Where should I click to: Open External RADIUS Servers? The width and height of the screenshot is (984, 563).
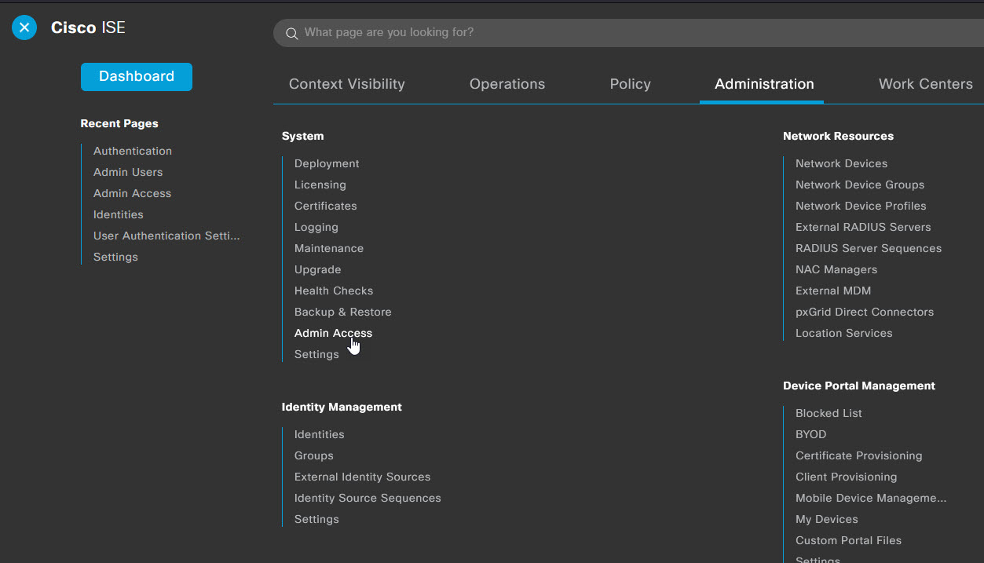(863, 227)
